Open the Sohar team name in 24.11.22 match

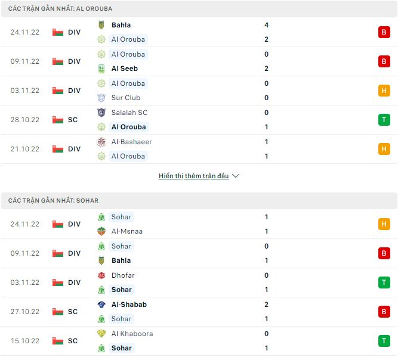(121, 217)
